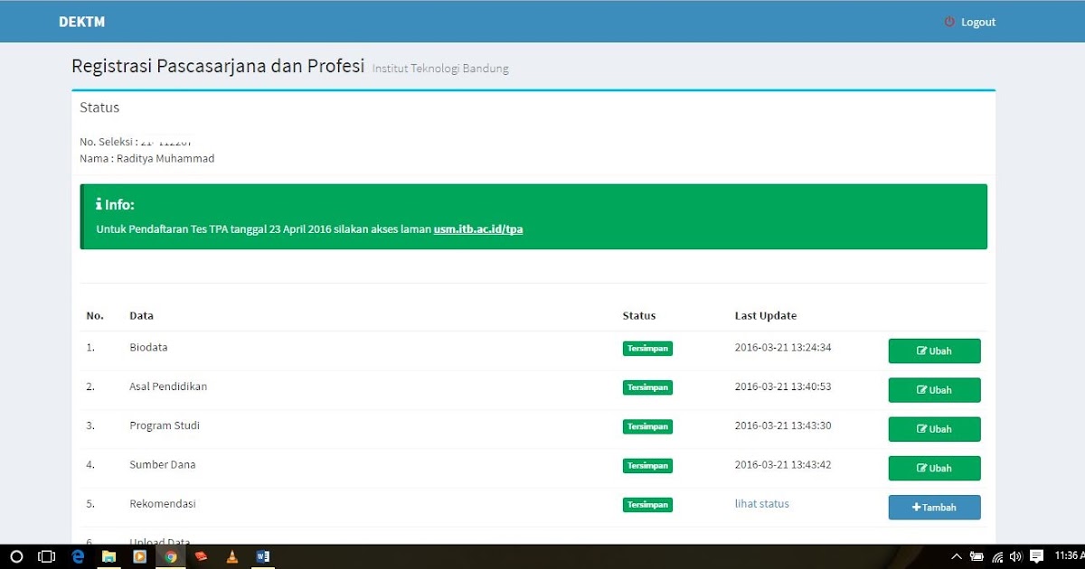The width and height of the screenshot is (1085, 569).
Task: Click the No. column header
Action: (x=95, y=316)
